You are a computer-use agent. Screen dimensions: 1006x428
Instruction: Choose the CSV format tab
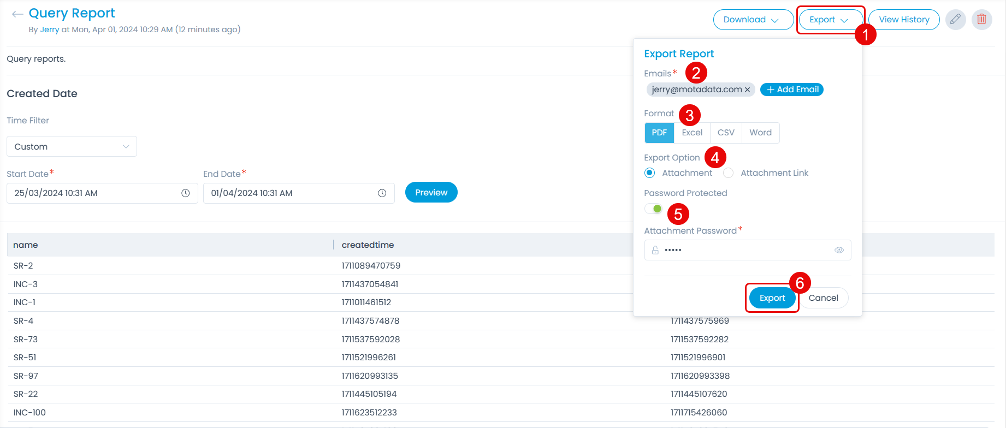726,133
